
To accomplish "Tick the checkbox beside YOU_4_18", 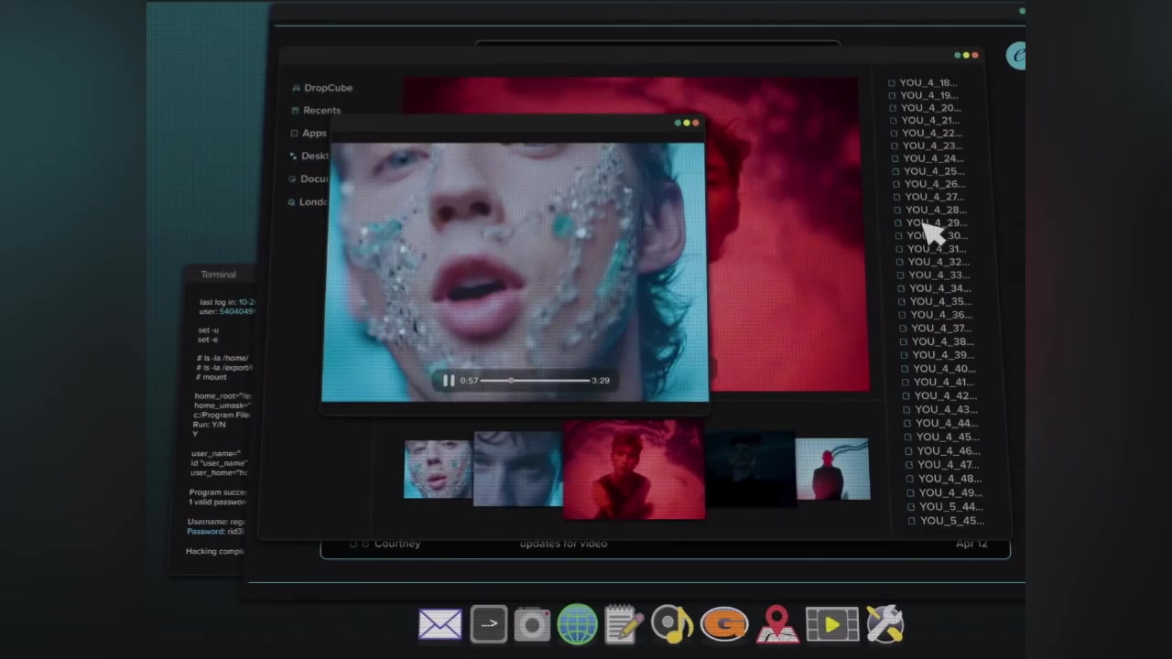I will (x=892, y=82).
